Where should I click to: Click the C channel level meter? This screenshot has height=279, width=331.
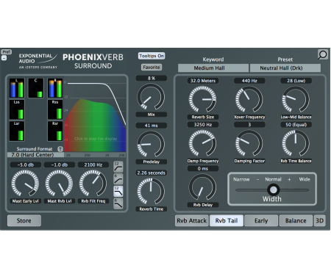(36, 88)
